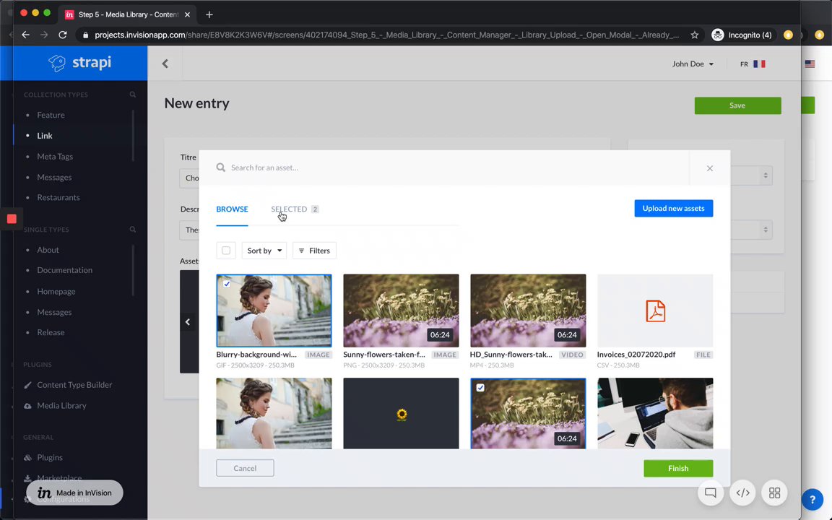The image size is (832, 520).
Task: Click the Blurry-background-wi... file name
Action: 256,355
